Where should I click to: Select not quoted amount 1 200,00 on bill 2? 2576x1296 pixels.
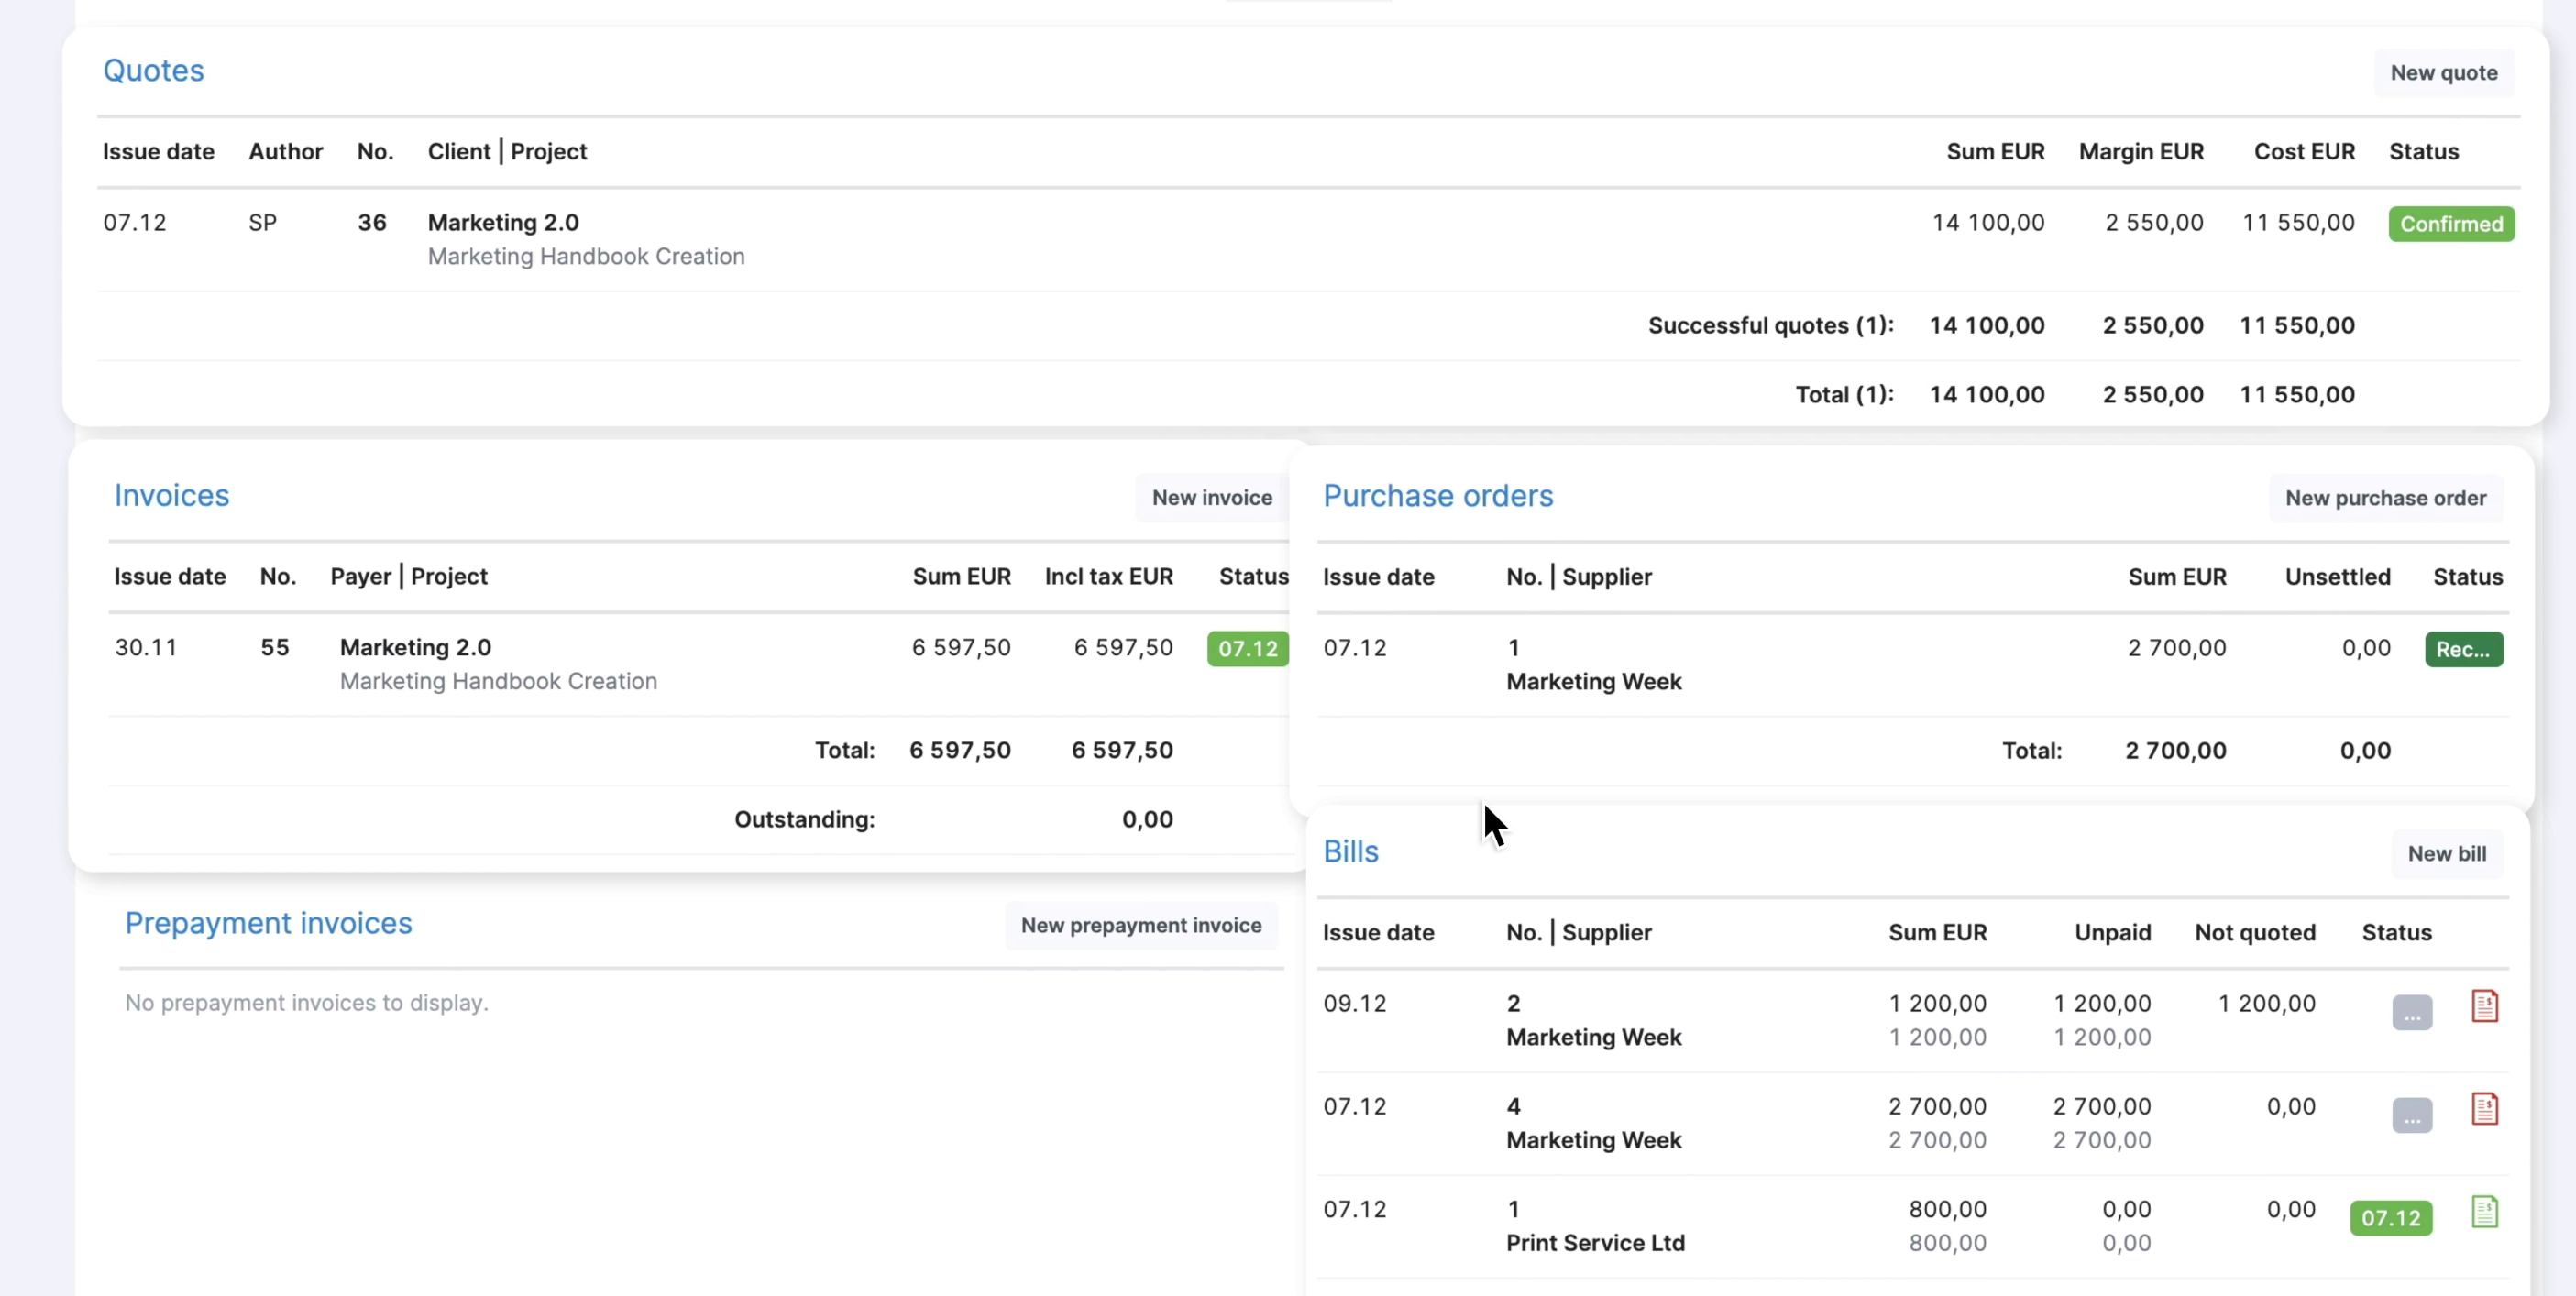[2266, 1004]
